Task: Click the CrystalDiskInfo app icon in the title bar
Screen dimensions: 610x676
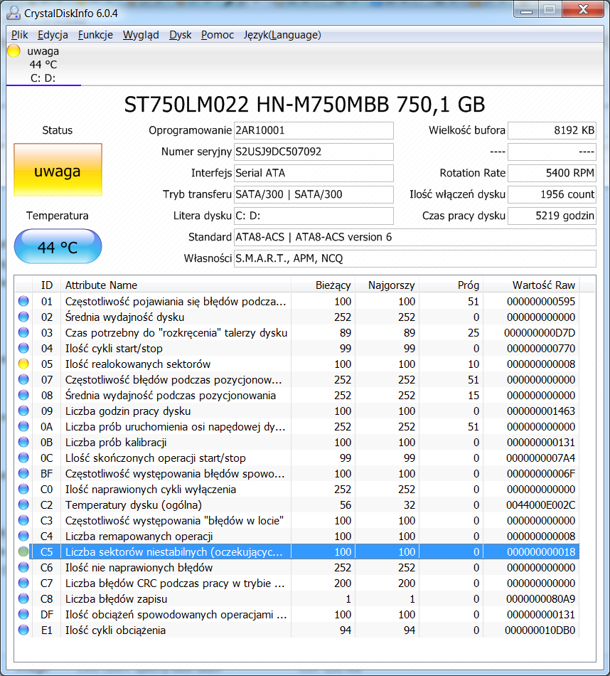Action: pos(14,13)
